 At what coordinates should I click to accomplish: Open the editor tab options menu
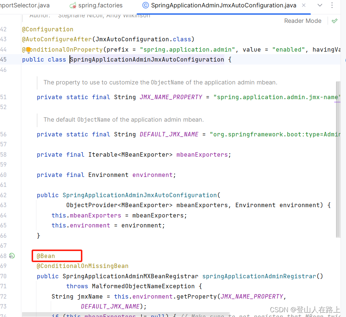point(332,5)
